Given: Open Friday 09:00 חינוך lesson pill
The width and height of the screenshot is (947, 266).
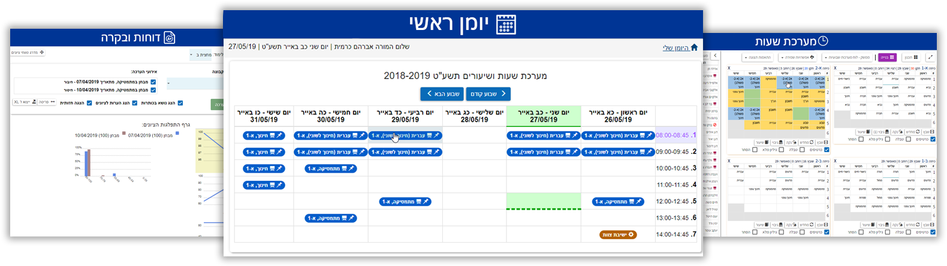Looking at the screenshot, I should pos(264,152).
